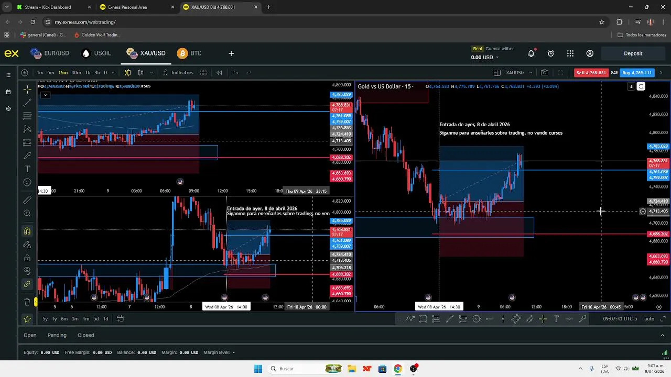The height and width of the screenshot is (377, 671).
Task: Toggle the favorites star toolbar
Action: 27,319
